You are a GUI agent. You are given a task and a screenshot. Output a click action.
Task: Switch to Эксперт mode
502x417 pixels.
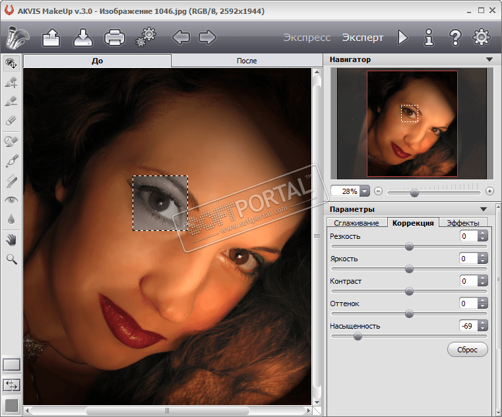click(362, 38)
